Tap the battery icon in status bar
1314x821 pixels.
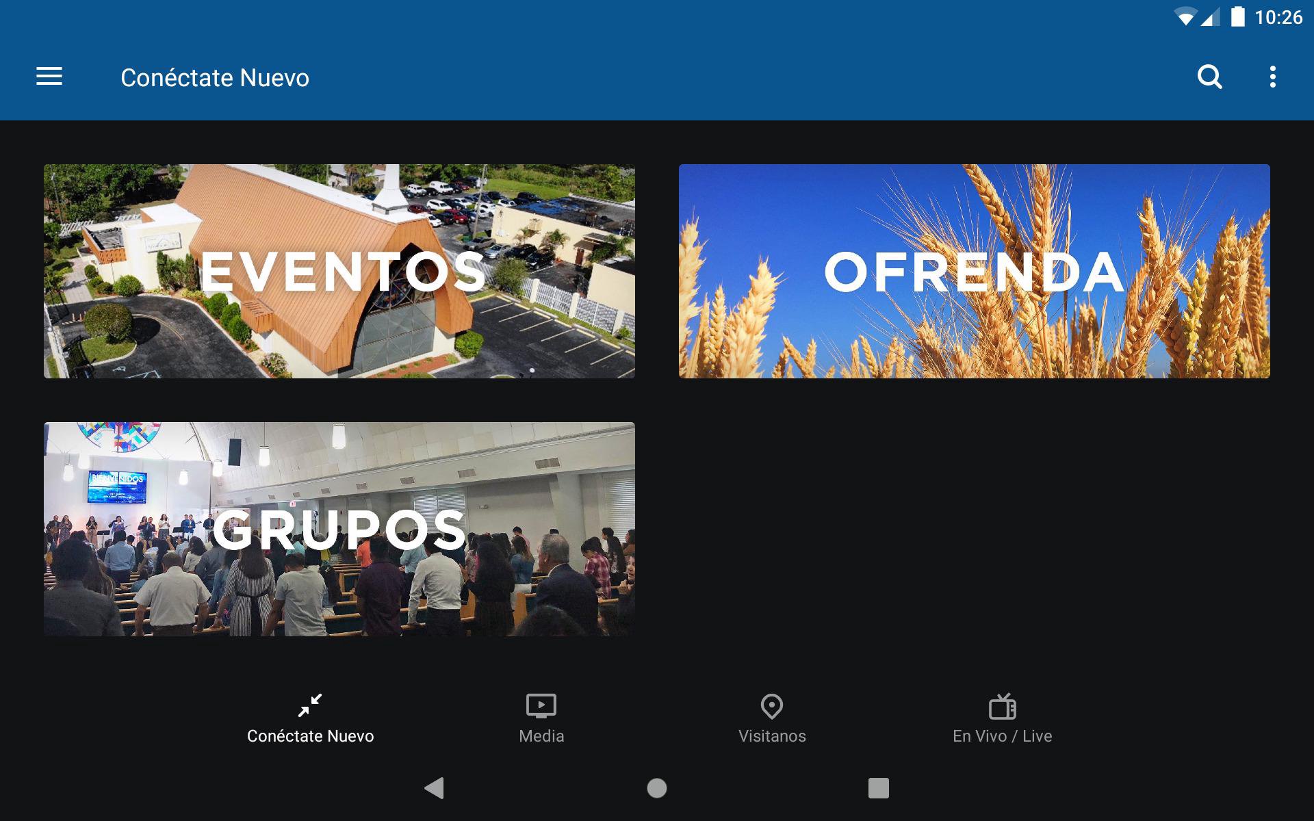coord(1237,16)
